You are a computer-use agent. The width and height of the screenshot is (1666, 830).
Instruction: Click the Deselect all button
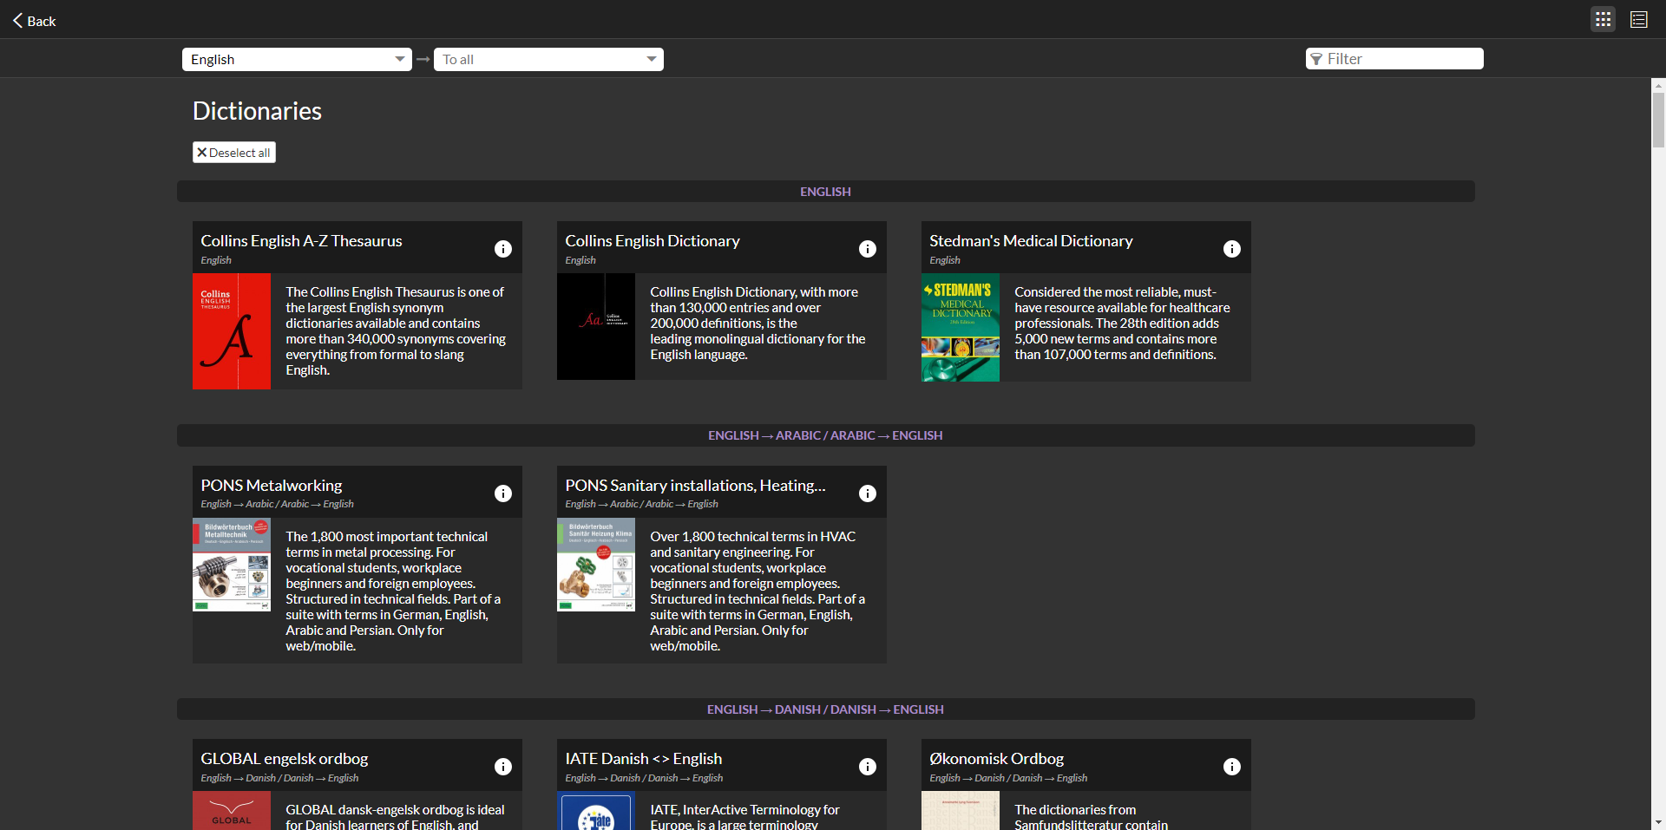pos(234,153)
